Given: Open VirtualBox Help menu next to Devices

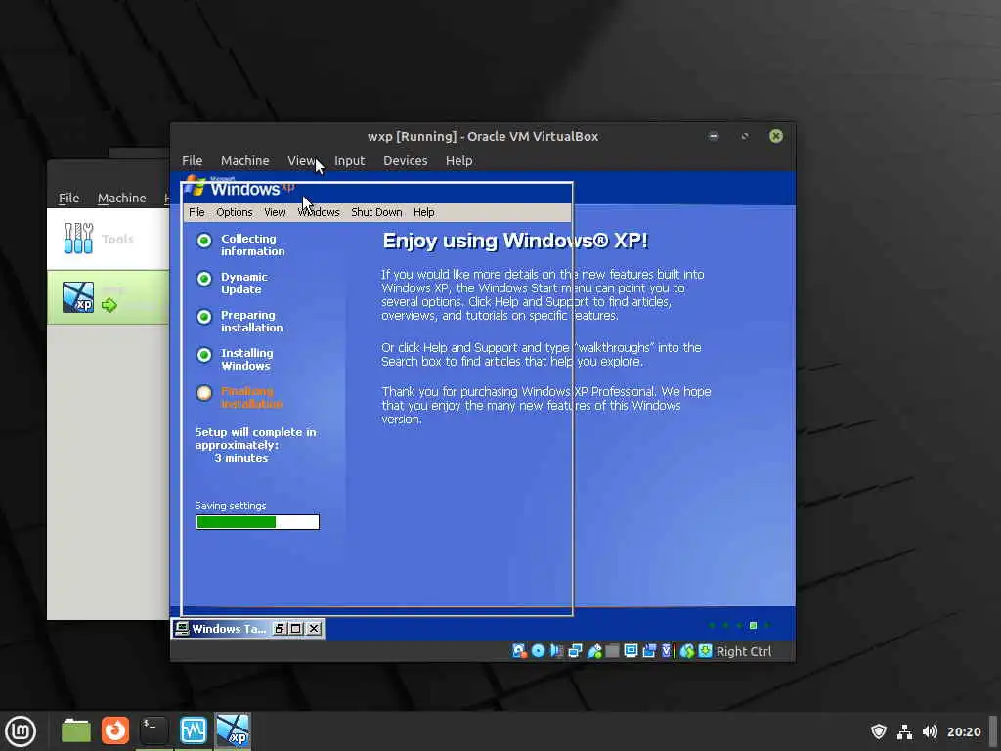Looking at the screenshot, I should [x=459, y=161].
